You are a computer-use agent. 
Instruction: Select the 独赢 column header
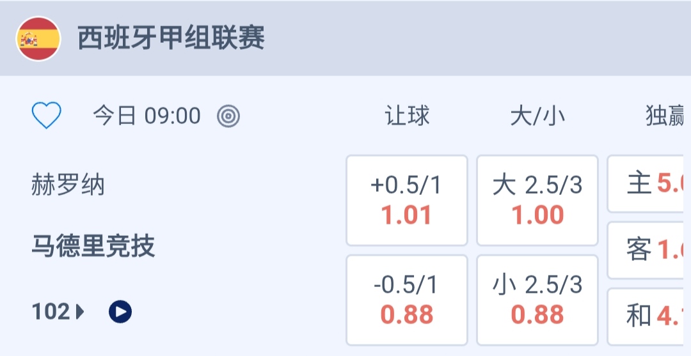coord(665,116)
